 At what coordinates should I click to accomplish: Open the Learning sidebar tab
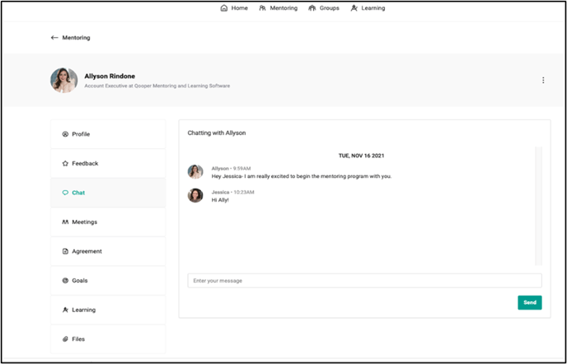tap(83, 310)
